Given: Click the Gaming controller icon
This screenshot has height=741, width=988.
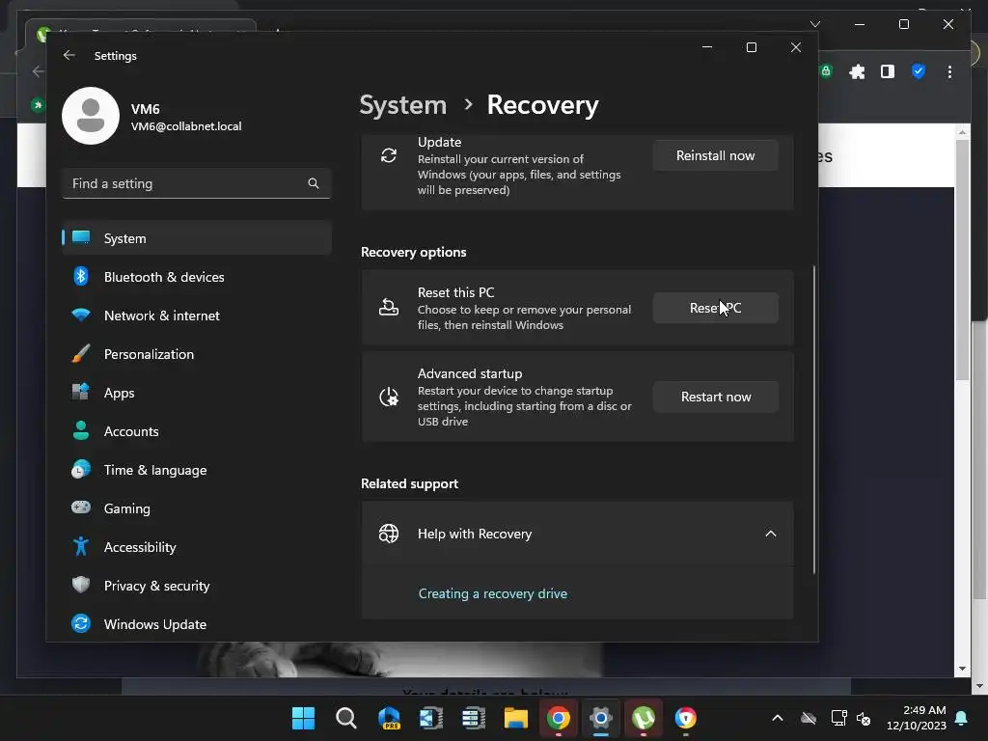Looking at the screenshot, I should click(81, 508).
